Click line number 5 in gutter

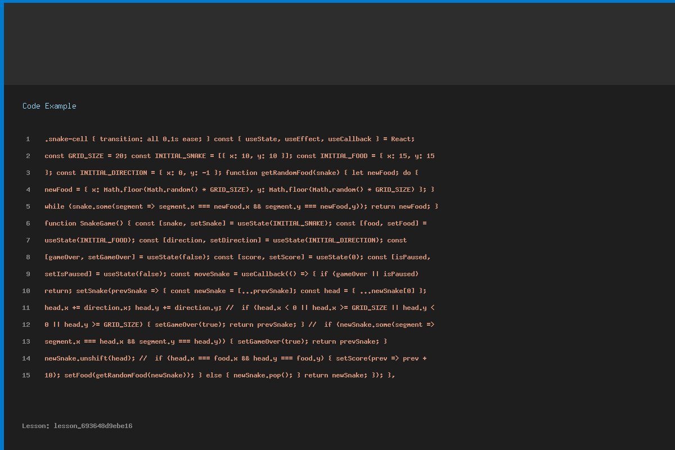(28, 206)
